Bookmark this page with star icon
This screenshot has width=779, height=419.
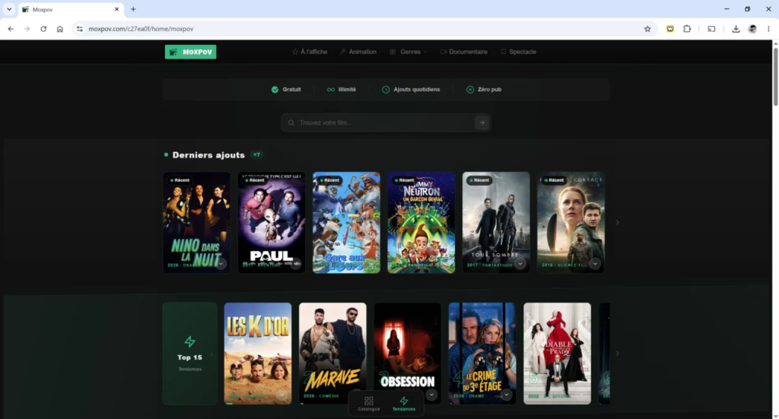(647, 29)
